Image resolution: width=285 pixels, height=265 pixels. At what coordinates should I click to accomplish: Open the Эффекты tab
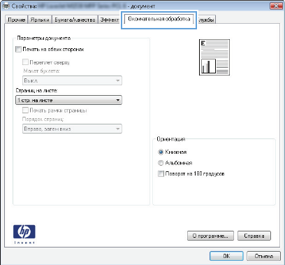[x=110, y=20]
